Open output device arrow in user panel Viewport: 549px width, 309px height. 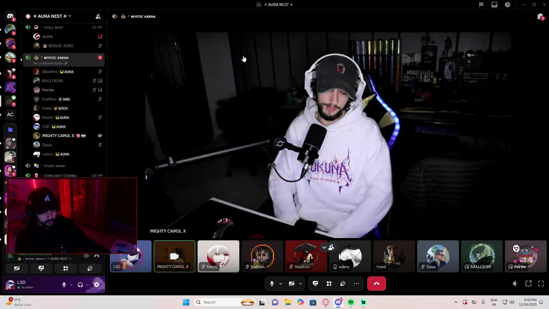coord(87,285)
